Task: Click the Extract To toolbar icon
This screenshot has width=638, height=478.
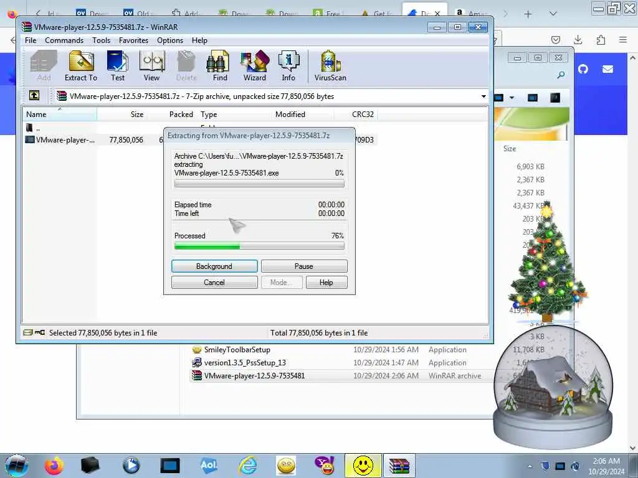Action: (80, 66)
